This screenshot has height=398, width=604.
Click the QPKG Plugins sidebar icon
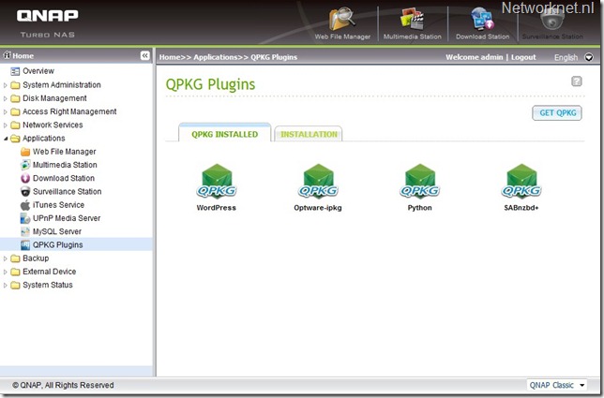[x=25, y=245]
